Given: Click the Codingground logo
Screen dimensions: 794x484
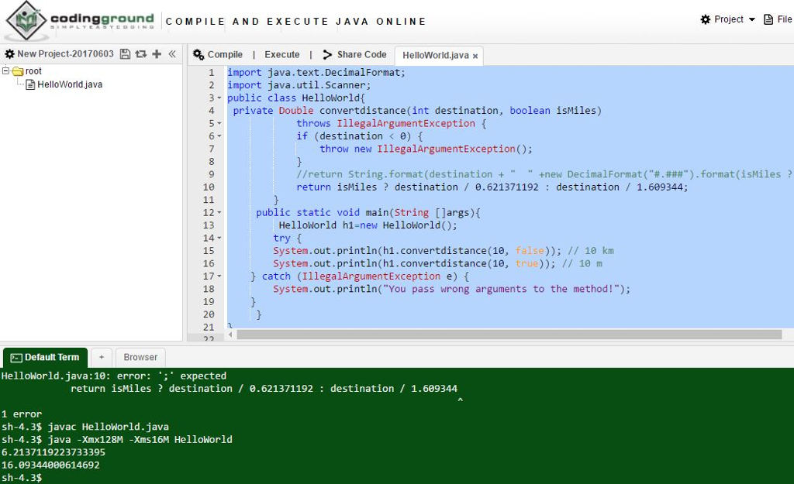Looking at the screenshot, I should 78,21.
